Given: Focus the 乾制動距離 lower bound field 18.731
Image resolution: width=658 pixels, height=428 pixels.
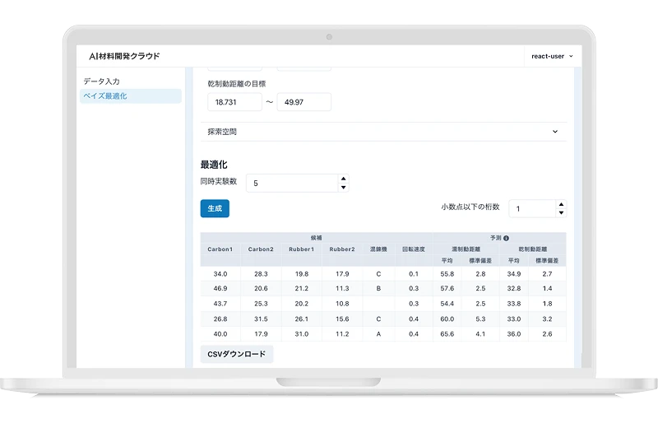Looking at the screenshot, I should pos(234,102).
